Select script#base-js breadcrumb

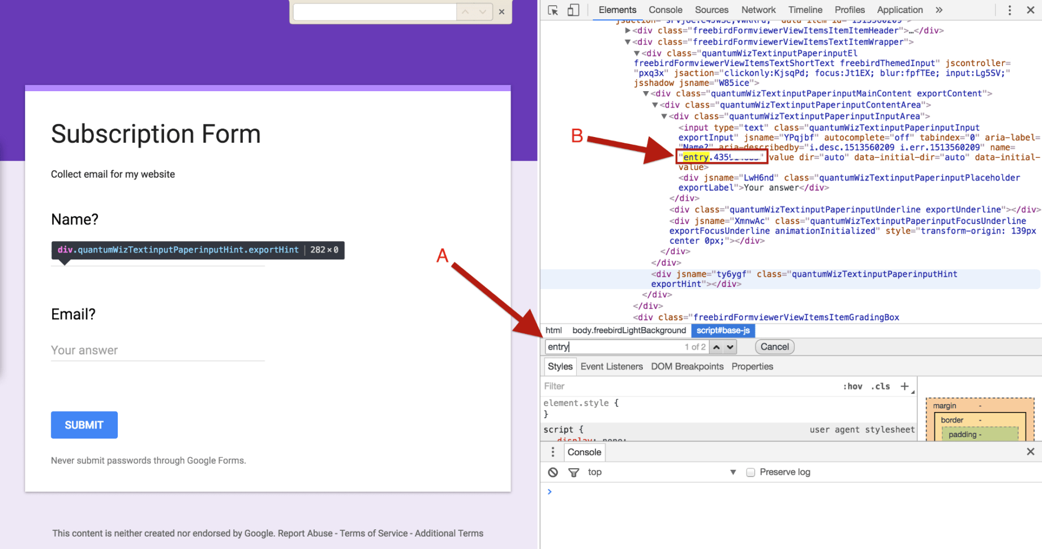coord(723,331)
